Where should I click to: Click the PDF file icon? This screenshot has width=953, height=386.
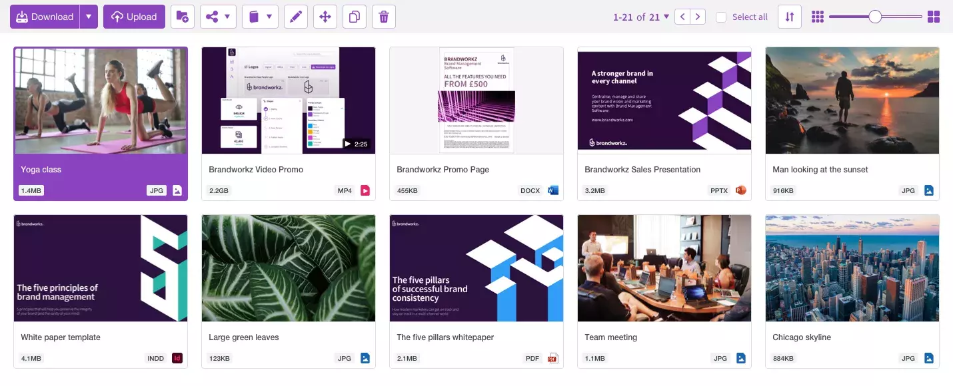[552, 358]
